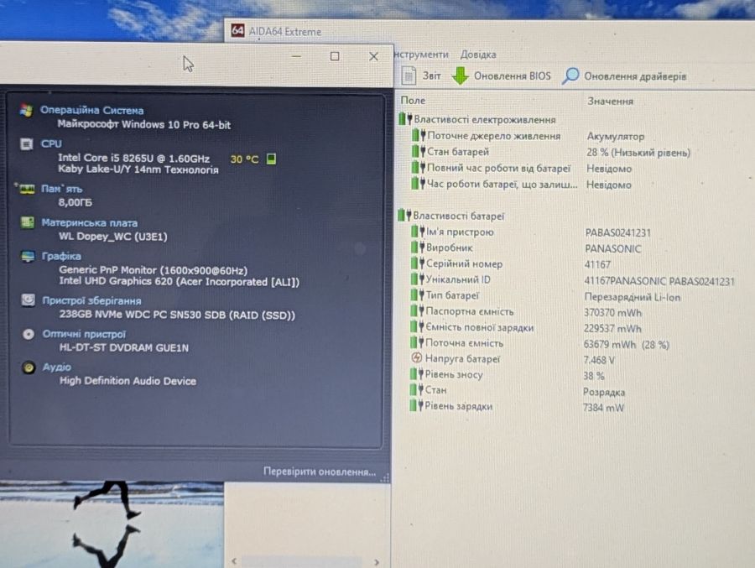Select the value Розрядка
This screenshot has width=755, height=568.
coord(604,392)
